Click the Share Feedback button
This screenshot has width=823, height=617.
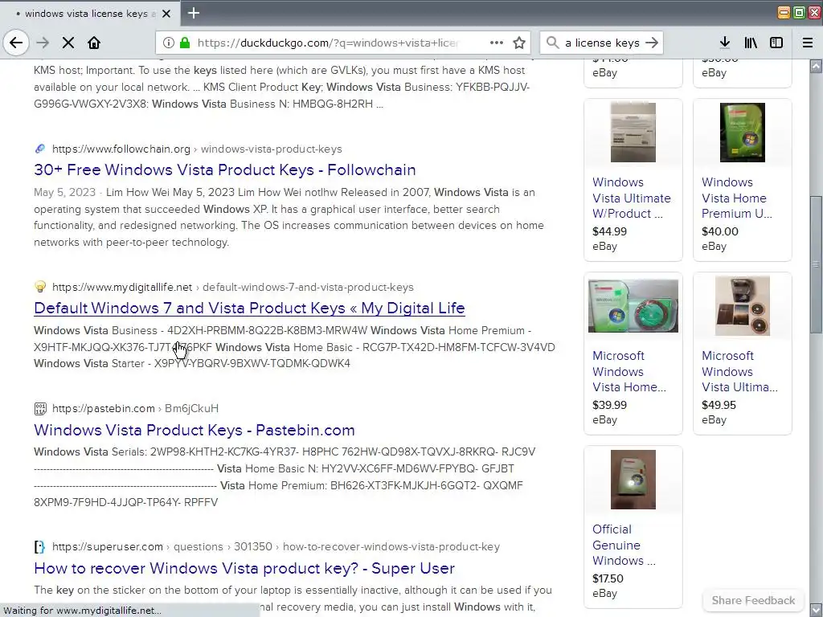coord(753,600)
